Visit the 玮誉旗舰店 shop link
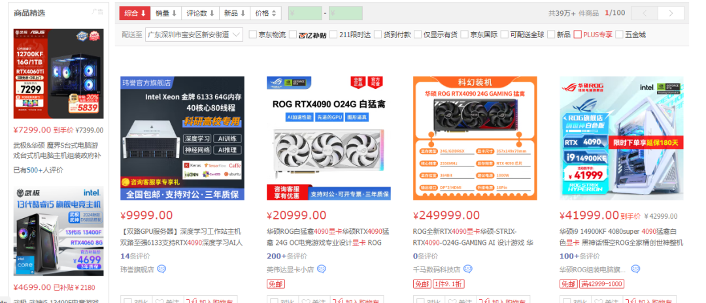 point(137,270)
